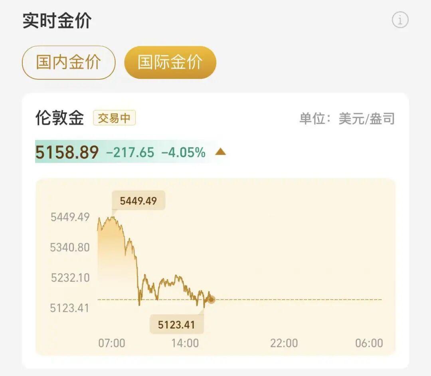This screenshot has height=376, width=431.
Task: Select the 06:00 time axis label
Action: (x=369, y=343)
